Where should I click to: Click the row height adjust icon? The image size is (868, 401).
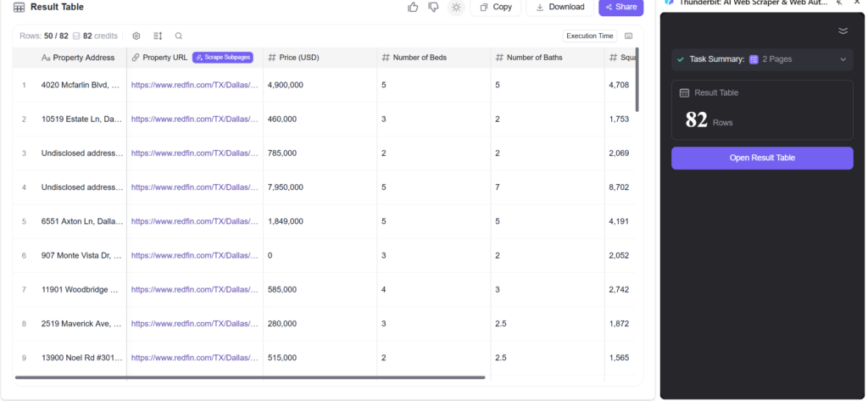(158, 36)
